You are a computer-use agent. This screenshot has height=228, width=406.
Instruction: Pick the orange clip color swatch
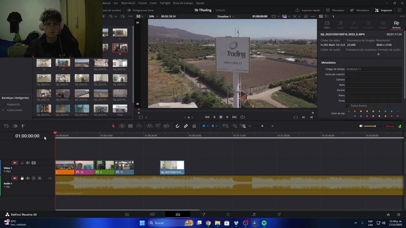pos(355,111)
